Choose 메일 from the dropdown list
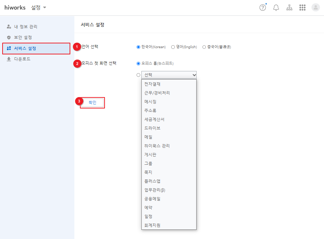Viewport: 324px width, 239px height. click(169, 137)
